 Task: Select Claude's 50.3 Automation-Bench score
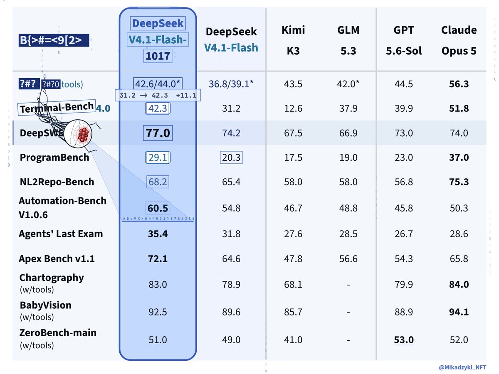tap(459, 208)
